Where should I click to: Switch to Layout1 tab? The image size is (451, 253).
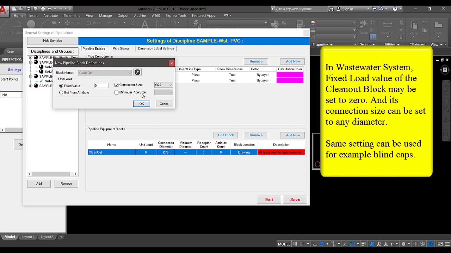[27, 237]
